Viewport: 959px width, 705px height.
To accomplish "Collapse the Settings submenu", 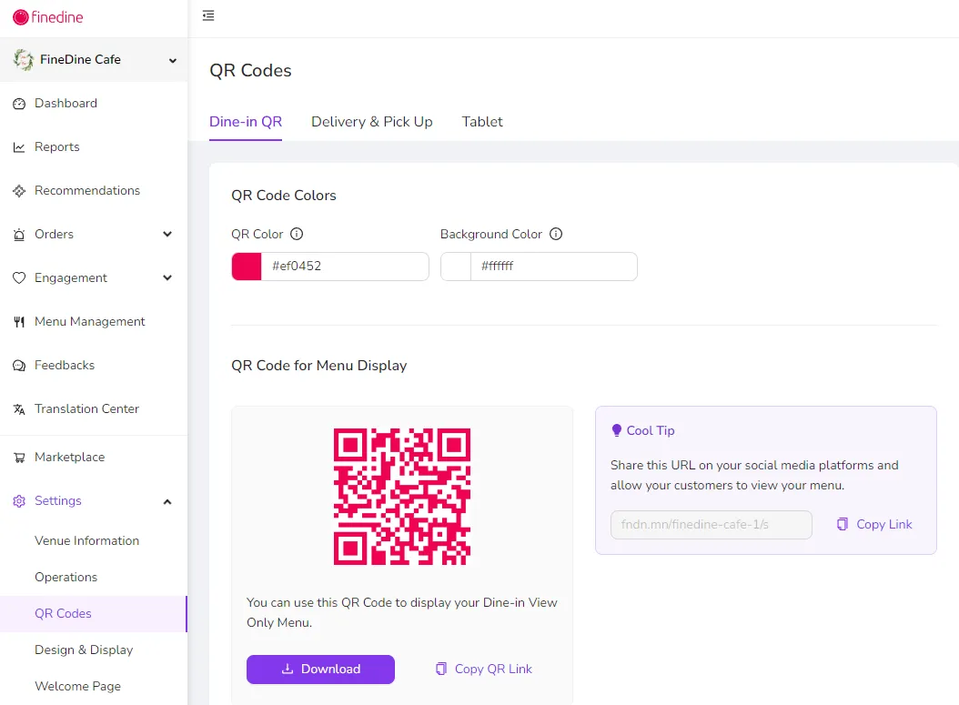I will pos(94,500).
